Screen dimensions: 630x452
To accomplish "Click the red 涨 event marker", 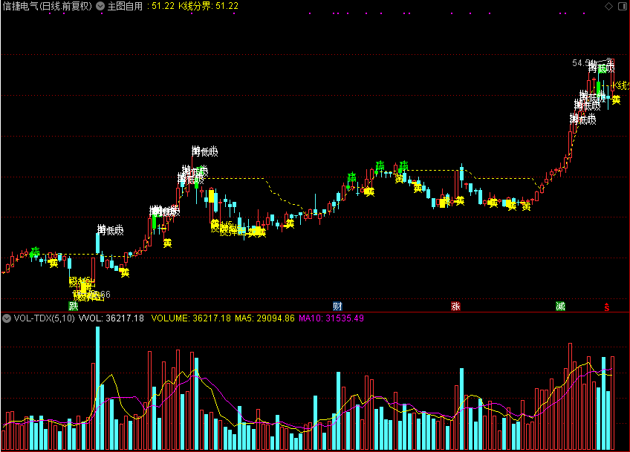I will pos(455,307).
